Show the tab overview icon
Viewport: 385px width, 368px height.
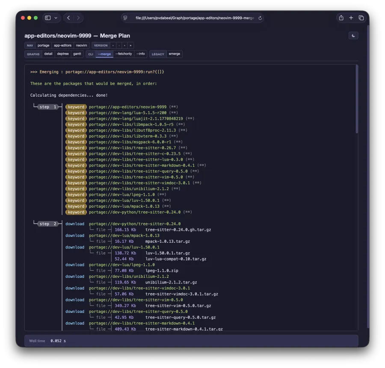pos(361,18)
